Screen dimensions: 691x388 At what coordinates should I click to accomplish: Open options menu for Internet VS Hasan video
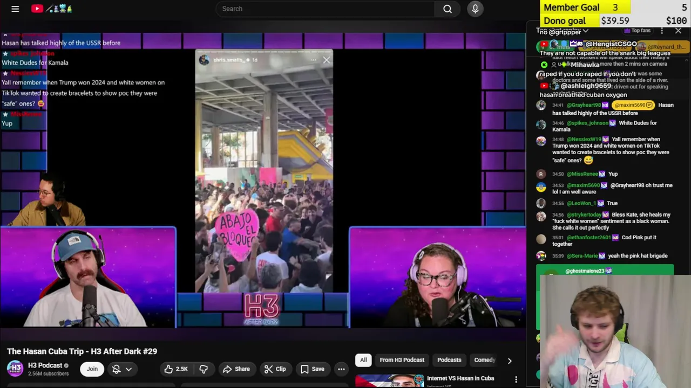click(x=516, y=379)
